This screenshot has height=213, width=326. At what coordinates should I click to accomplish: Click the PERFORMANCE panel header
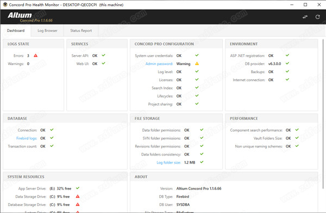[272, 119]
